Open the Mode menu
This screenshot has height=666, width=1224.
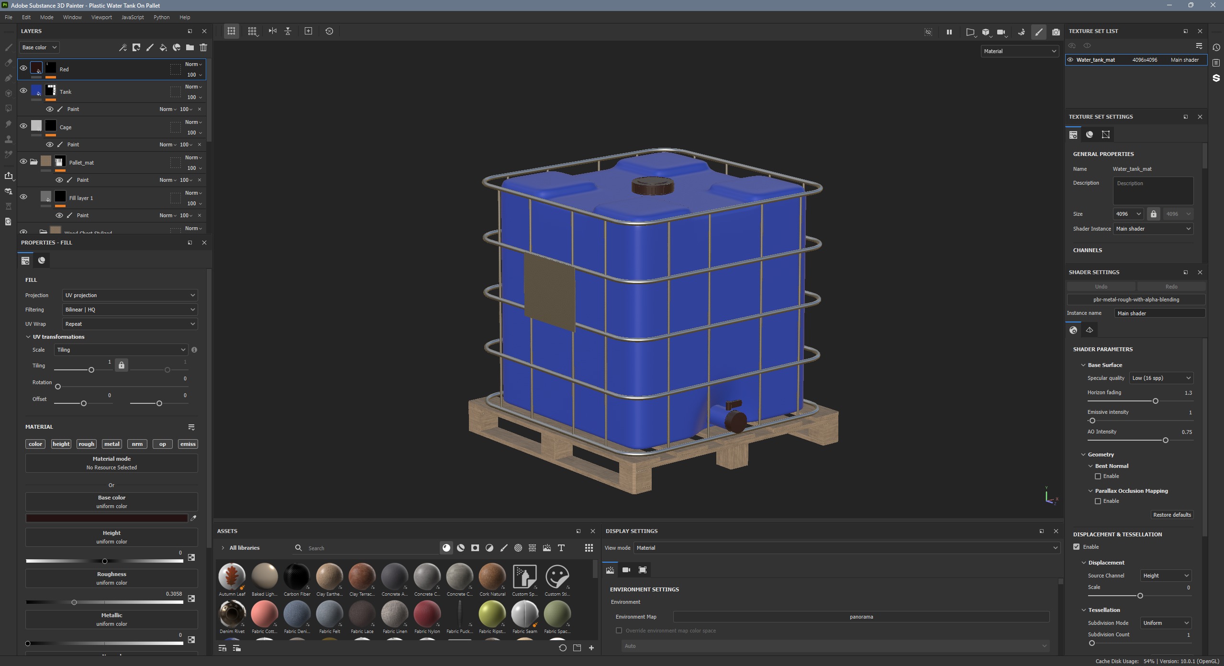47,17
